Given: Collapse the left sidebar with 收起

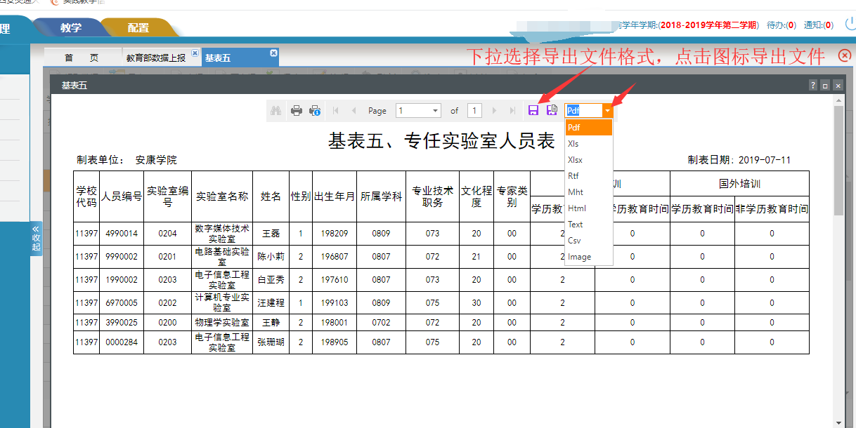Looking at the screenshot, I should (x=36, y=238).
